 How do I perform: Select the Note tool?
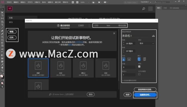click(2, 62)
